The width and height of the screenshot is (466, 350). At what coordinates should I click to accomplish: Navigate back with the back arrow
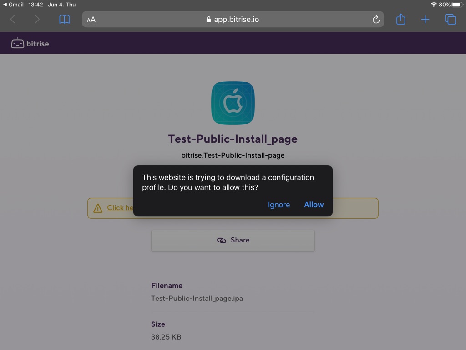pos(13,19)
